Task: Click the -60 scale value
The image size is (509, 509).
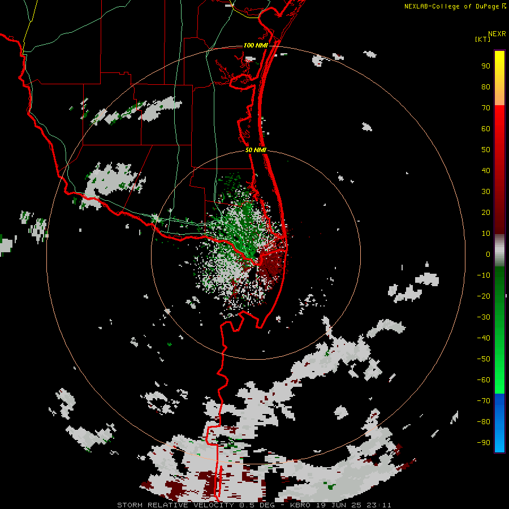Action: tap(484, 380)
